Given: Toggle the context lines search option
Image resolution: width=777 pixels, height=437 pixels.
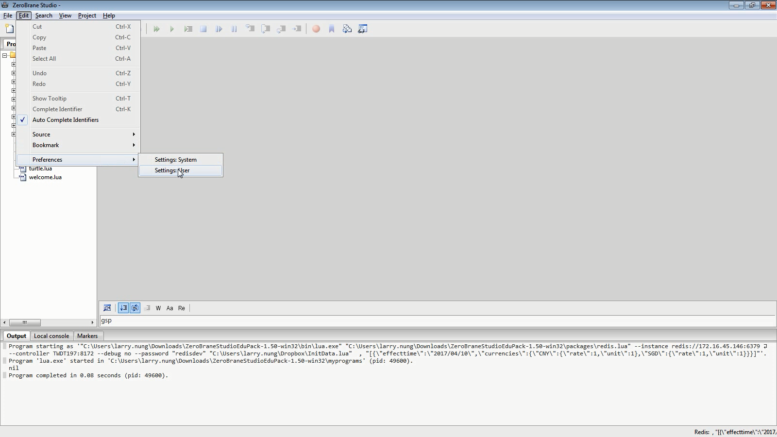Looking at the screenshot, I should [x=147, y=308].
